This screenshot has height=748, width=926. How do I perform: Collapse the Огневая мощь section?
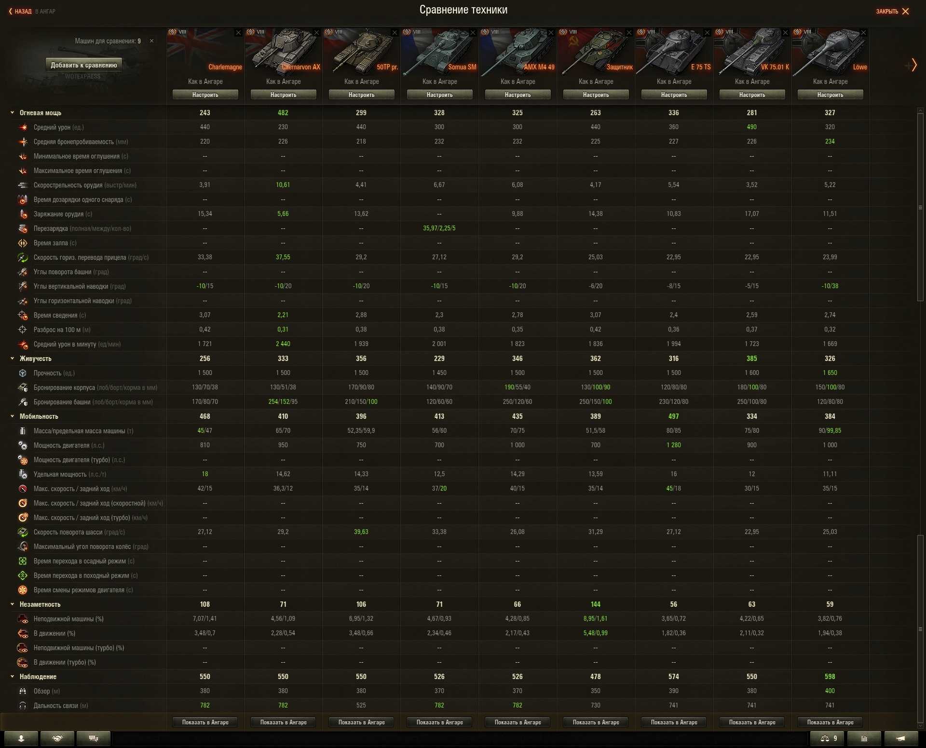tap(13, 113)
